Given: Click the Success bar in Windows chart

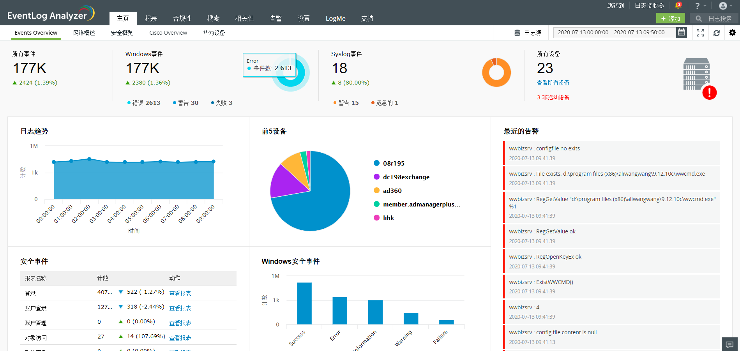Looking at the screenshot, I should point(304,303).
